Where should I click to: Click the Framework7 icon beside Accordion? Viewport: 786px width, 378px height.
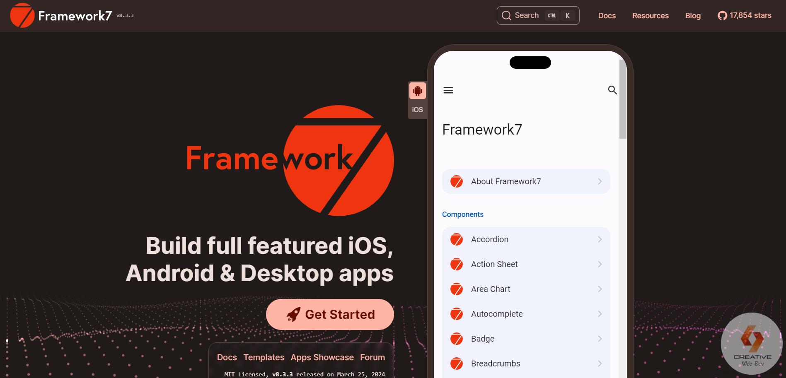coord(457,239)
